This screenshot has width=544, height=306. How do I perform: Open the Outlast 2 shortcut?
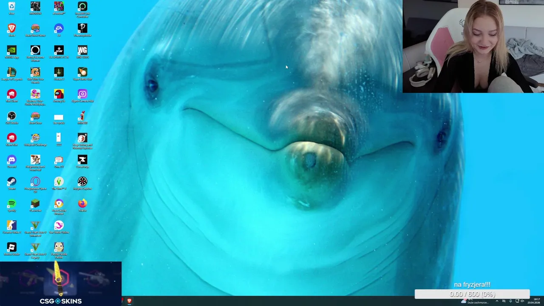click(x=59, y=74)
